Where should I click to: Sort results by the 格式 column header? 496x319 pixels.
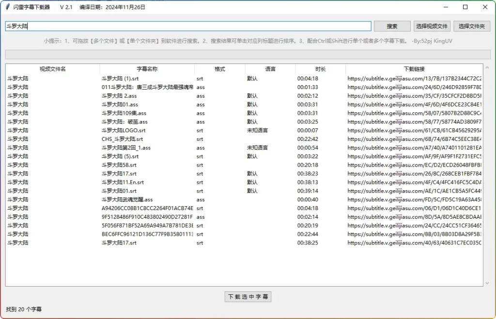(x=219, y=68)
